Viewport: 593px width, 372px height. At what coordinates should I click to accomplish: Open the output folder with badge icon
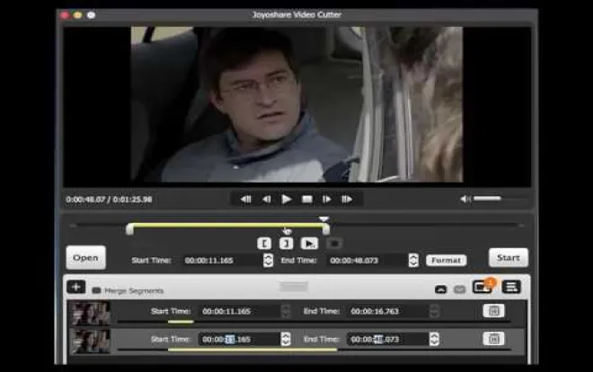pyautogui.click(x=482, y=287)
